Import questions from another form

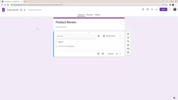[x=128, y=38]
